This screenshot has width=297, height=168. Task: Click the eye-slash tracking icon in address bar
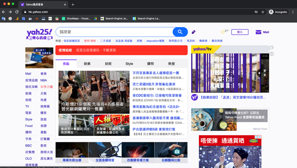coord(256,12)
